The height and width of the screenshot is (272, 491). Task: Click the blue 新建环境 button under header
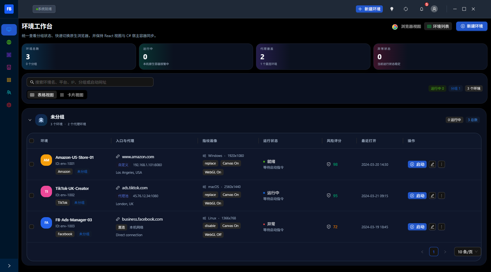(x=472, y=26)
